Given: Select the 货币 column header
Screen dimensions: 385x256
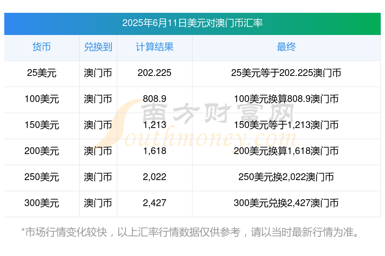Looking at the screenshot, I should coord(41,47).
